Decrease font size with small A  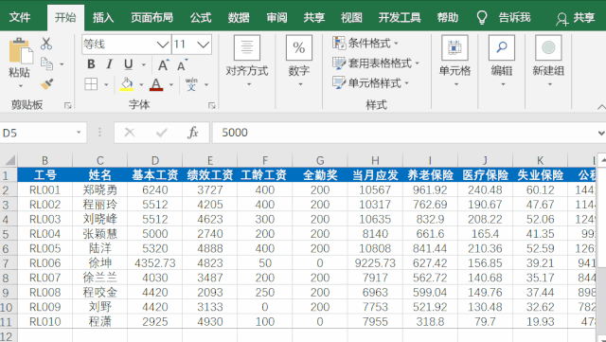point(182,65)
